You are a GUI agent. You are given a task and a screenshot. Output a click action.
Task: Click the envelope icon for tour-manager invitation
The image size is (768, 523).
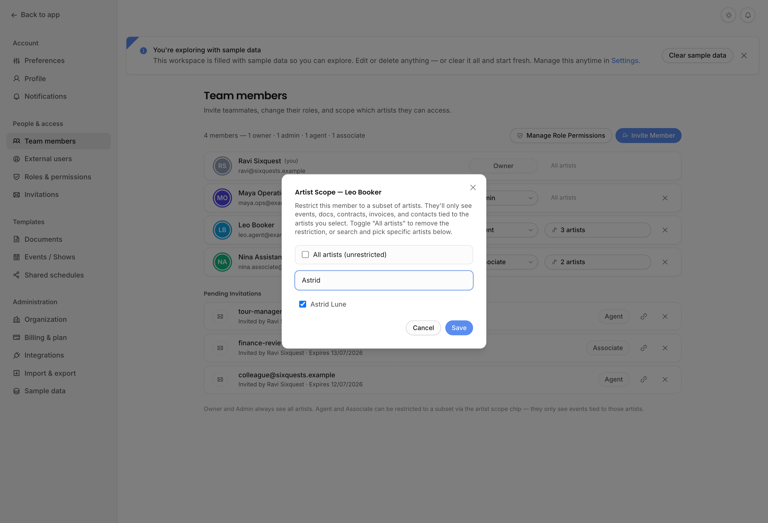click(220, 316)
